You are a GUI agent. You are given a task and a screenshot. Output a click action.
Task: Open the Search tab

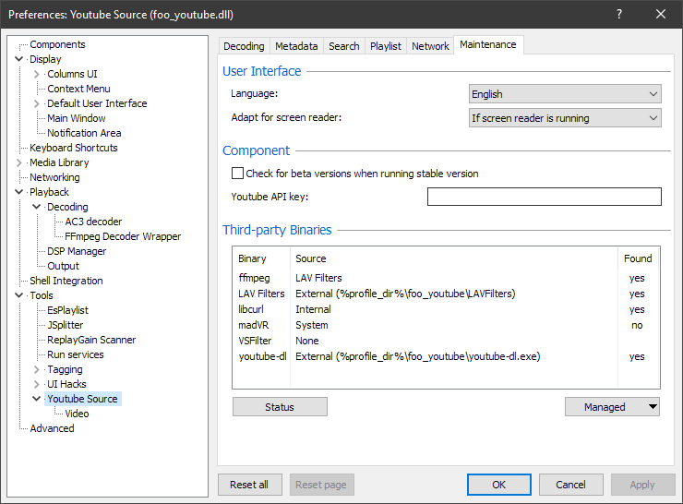pyautogui.click(x=344, y=46)
